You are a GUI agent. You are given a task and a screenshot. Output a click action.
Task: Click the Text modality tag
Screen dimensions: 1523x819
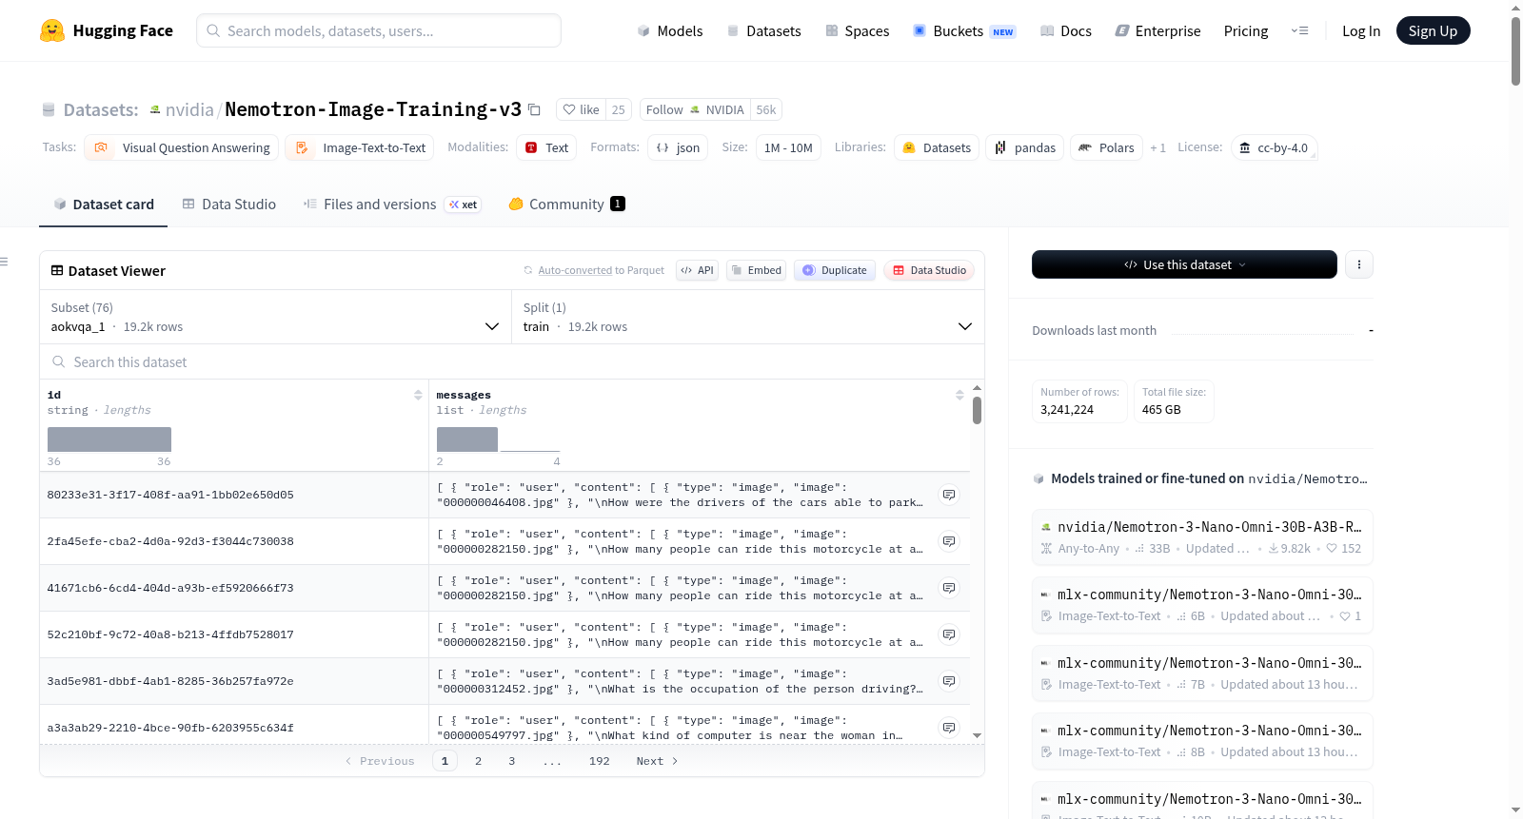546,147
